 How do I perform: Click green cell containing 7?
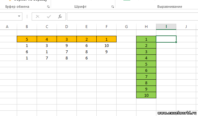(x=146, y=77)
